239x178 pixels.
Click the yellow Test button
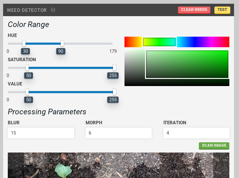[222, 10]
